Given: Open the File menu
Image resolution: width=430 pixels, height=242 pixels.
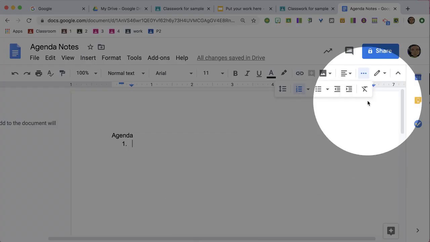Looking at the screenshot, I should pyautogui.click(x=35, y=58).
